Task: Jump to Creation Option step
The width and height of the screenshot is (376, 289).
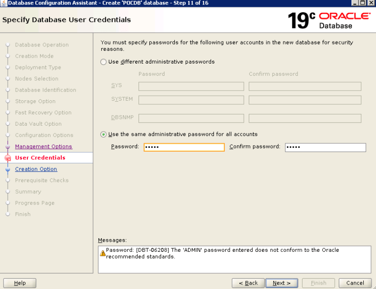Action: coord(36,169)
